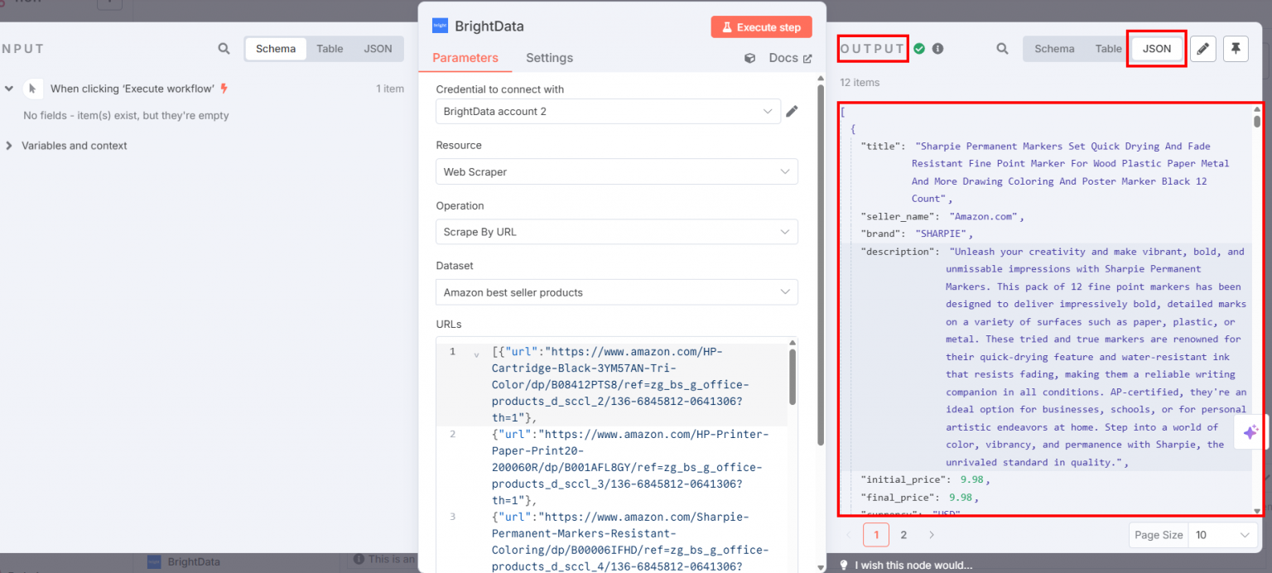Click the "1 item" input count
Viewport: 1272px width, 573px height.
pos(390,89)
